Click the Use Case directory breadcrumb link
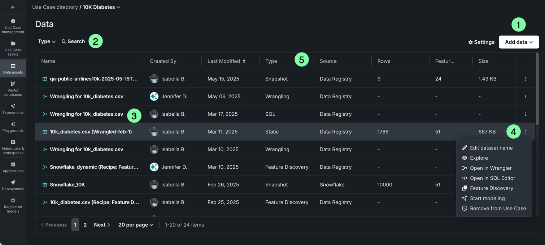The width and height of the screenshot is (545, 245). coord(55,7)
